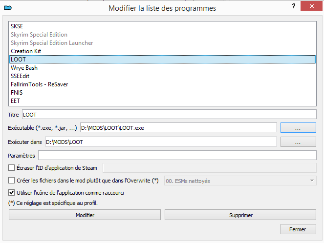Viewport: 324px width, 243px height.
Task: Toggle Créer les fichiers dans le mod checkbox
Action: pos(12,181)
